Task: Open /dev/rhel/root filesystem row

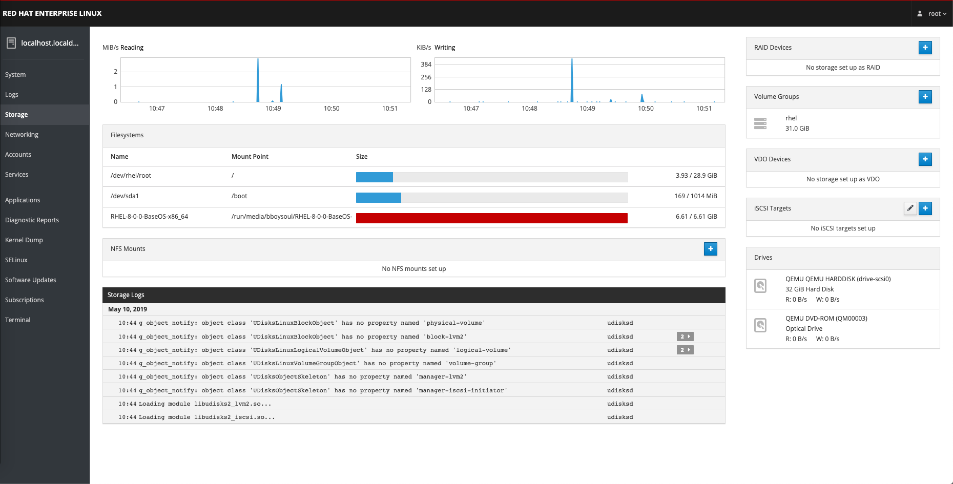Action: point(413,176)
